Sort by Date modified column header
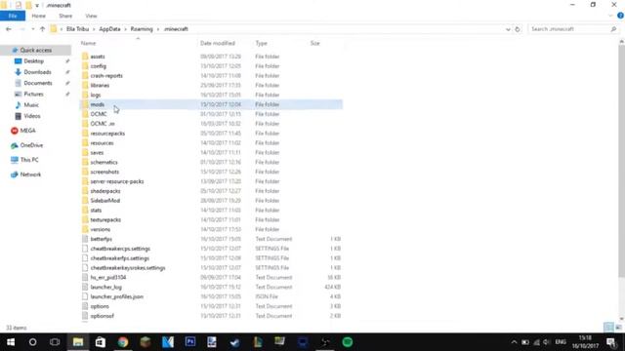The width and height of the screenshot is (625, 351). (x=218, y=43)
